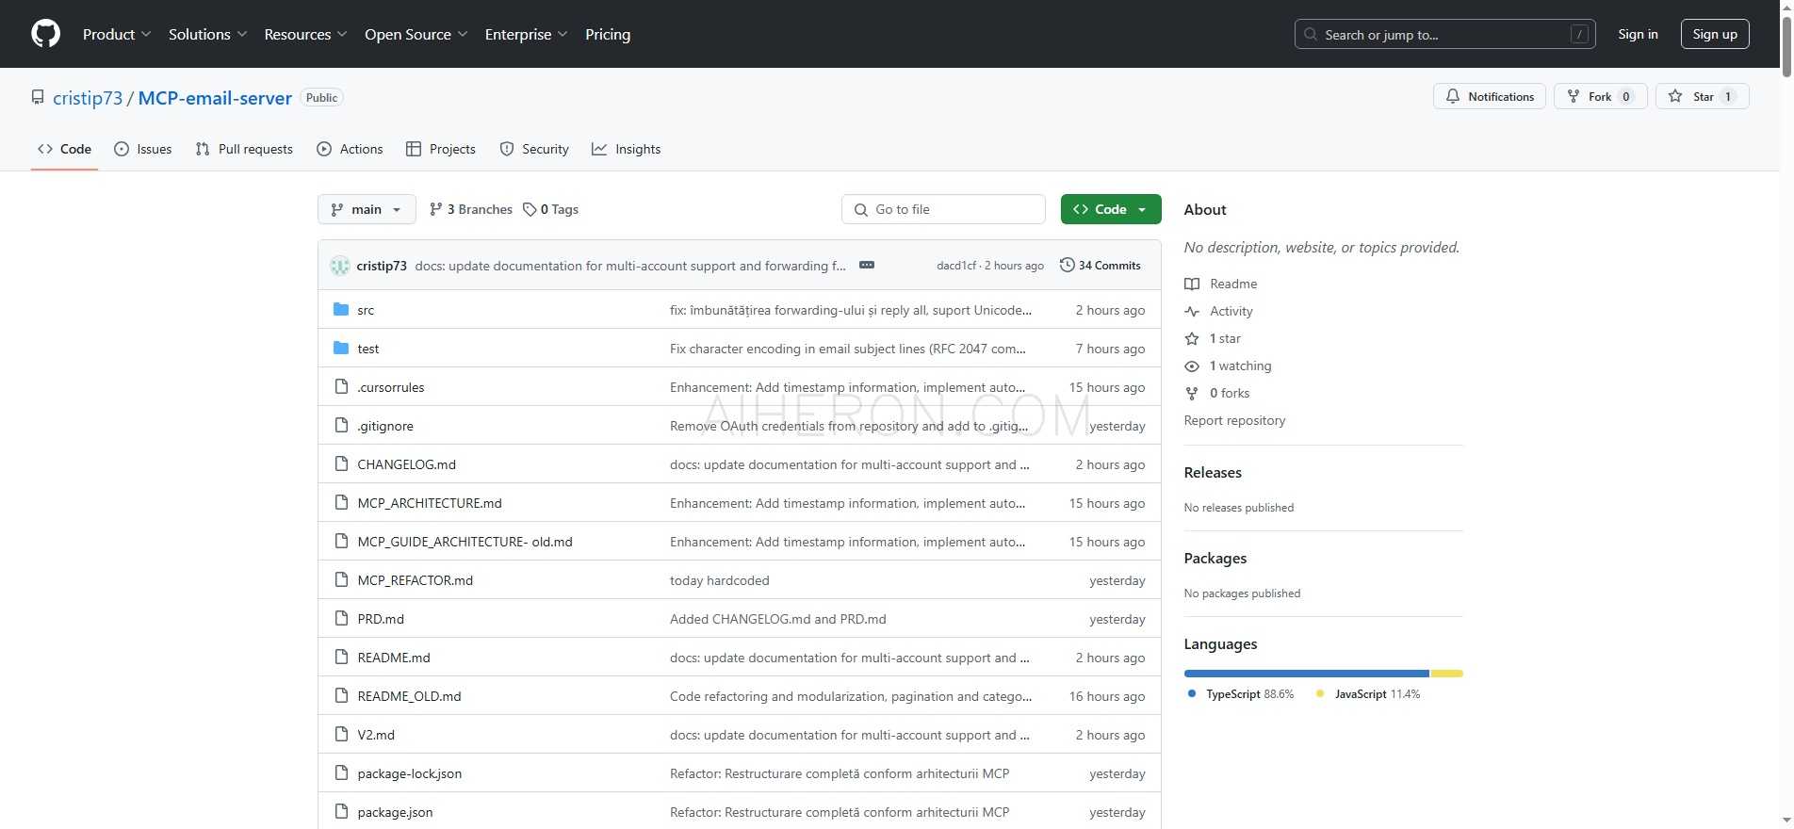Switch to the Insights tab
The height and width of the screenshot is (829, 1794).
[x=627, y=149]
